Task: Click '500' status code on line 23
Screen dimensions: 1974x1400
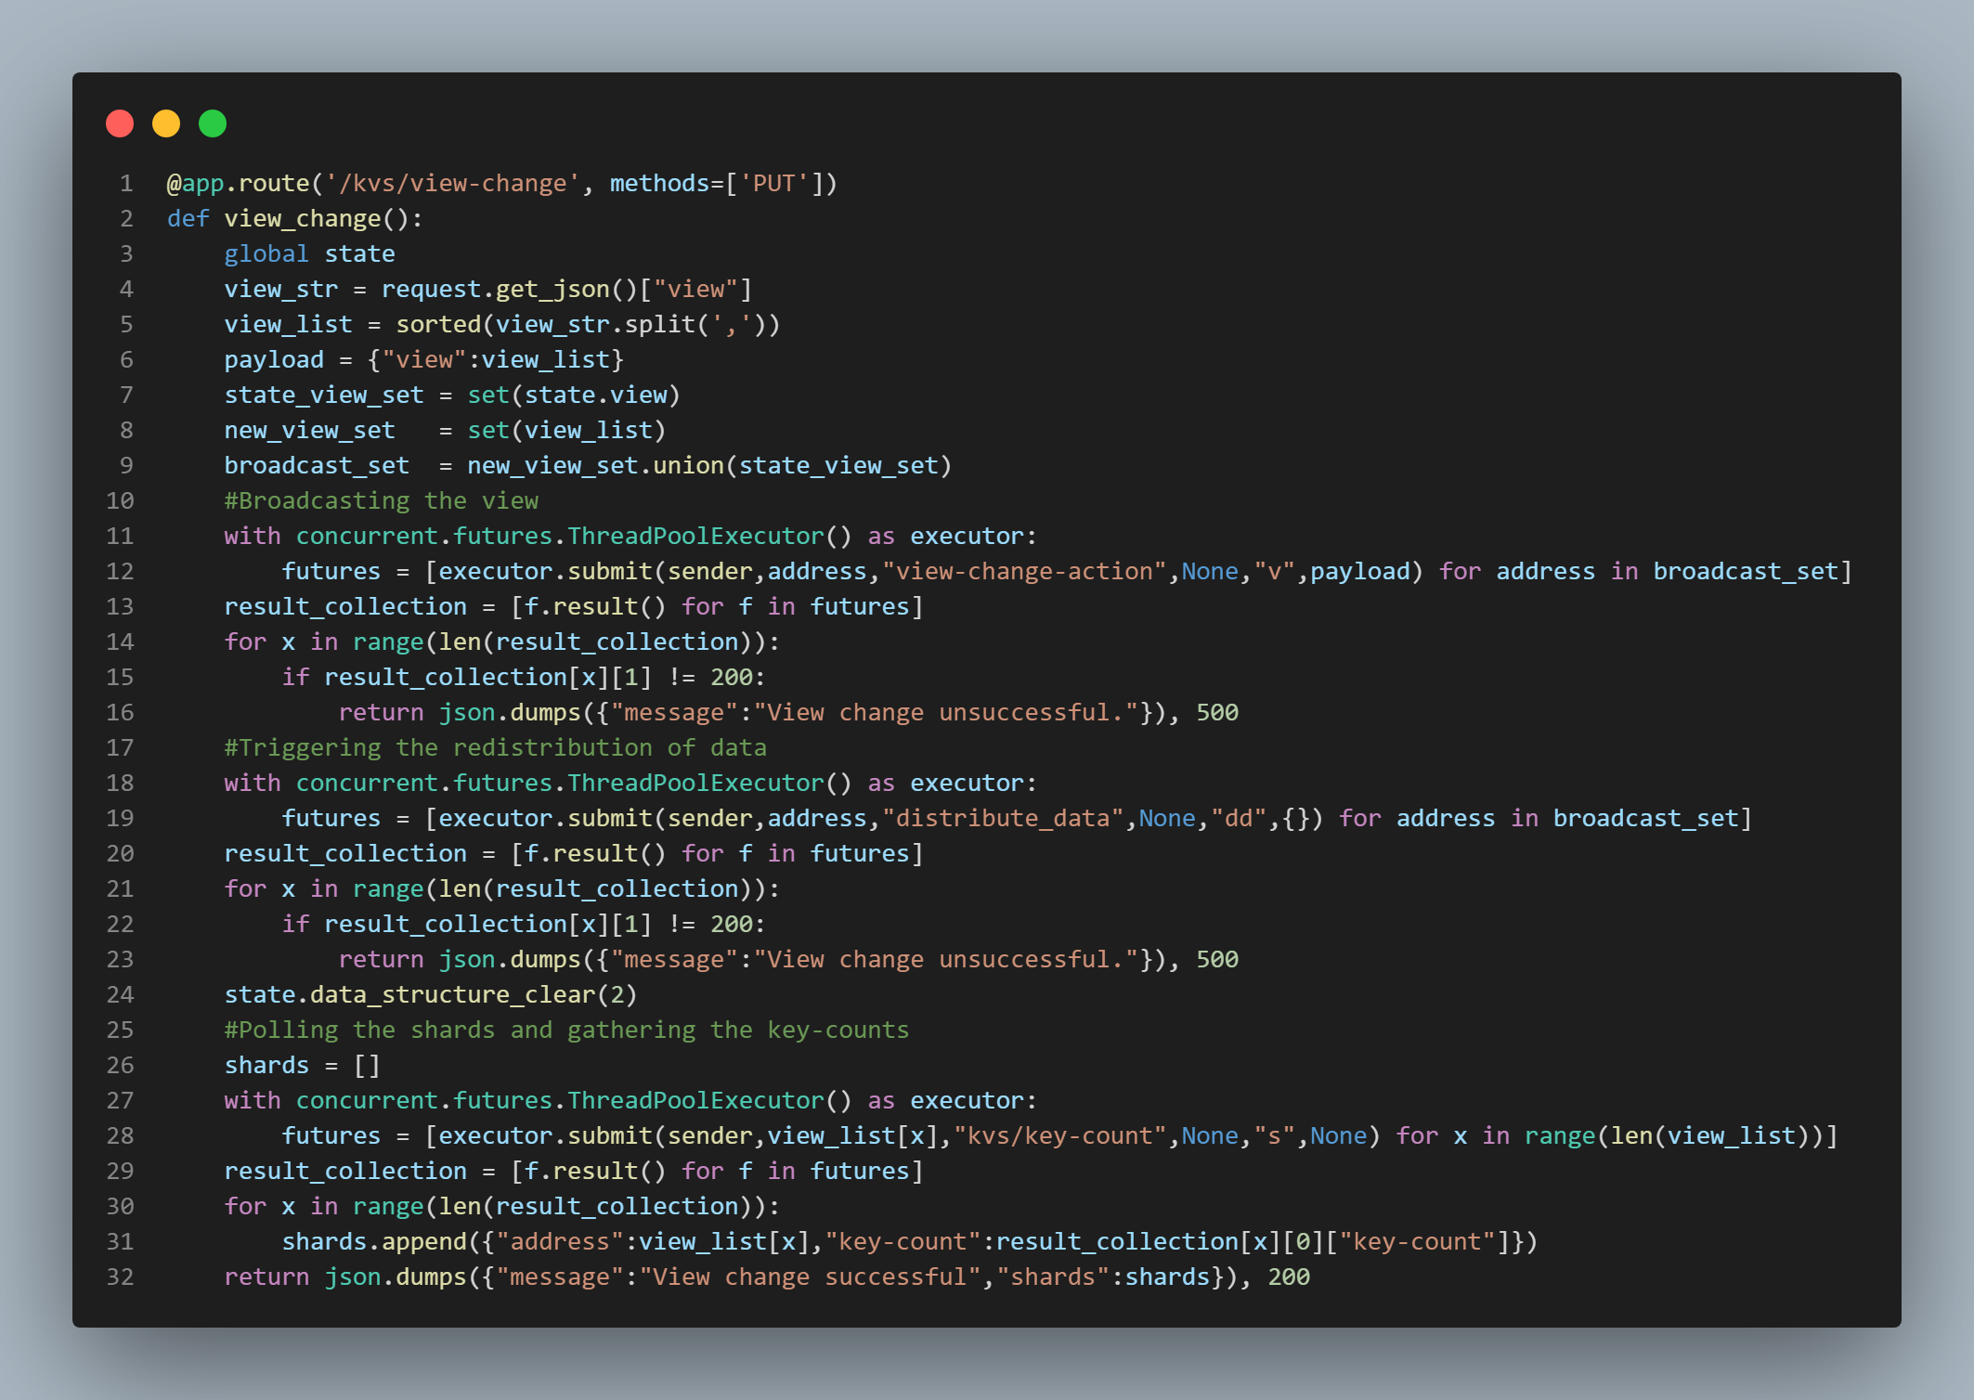Action: coord(1217,960)
